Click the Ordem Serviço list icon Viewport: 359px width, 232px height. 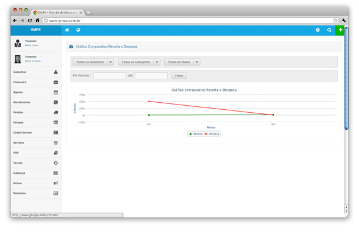(x=56, y=133)
